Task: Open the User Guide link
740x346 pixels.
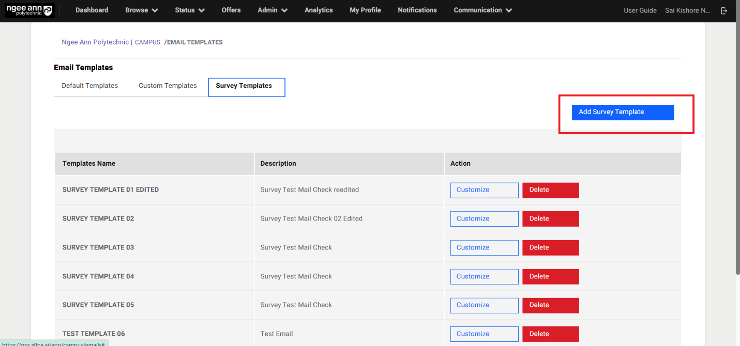Action: 640,10
